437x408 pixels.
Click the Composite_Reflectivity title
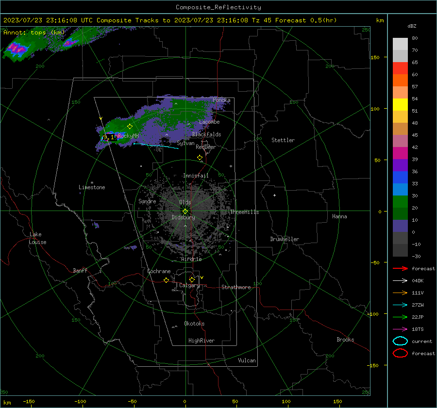click(218, 7)
